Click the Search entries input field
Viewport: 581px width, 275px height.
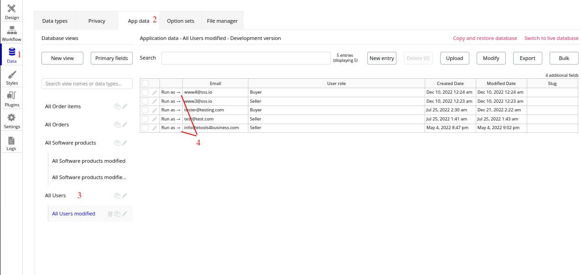(246, 58)
